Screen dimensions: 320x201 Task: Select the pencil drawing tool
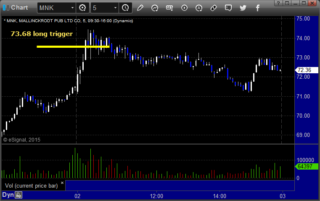(x=140, y=8)
